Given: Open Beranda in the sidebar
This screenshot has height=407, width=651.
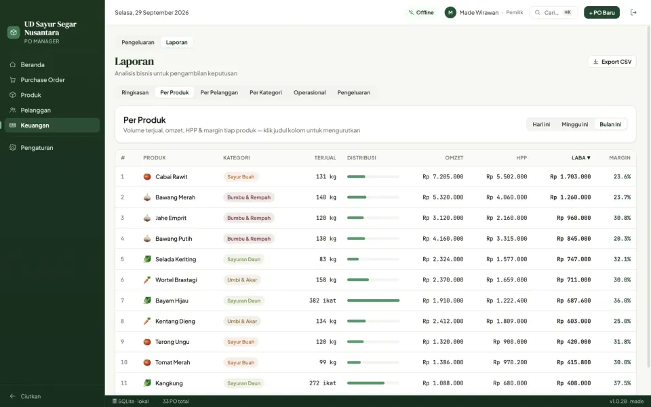Looking at the screenshot, I should [x=52, y=65].
